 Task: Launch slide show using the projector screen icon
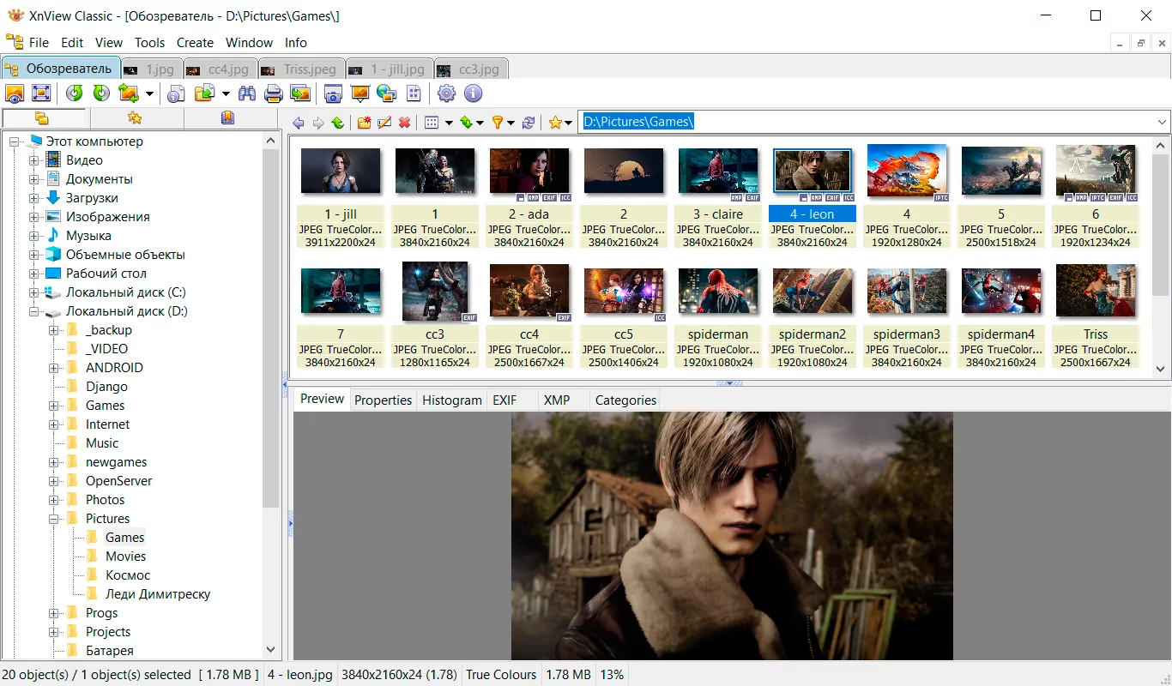point(360,93)
